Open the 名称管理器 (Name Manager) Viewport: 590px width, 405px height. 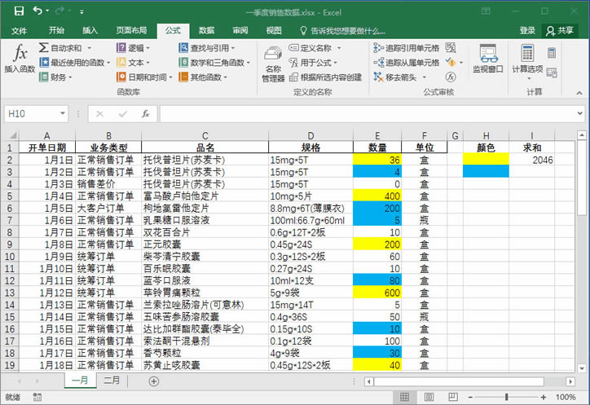[x=273, y=64]
